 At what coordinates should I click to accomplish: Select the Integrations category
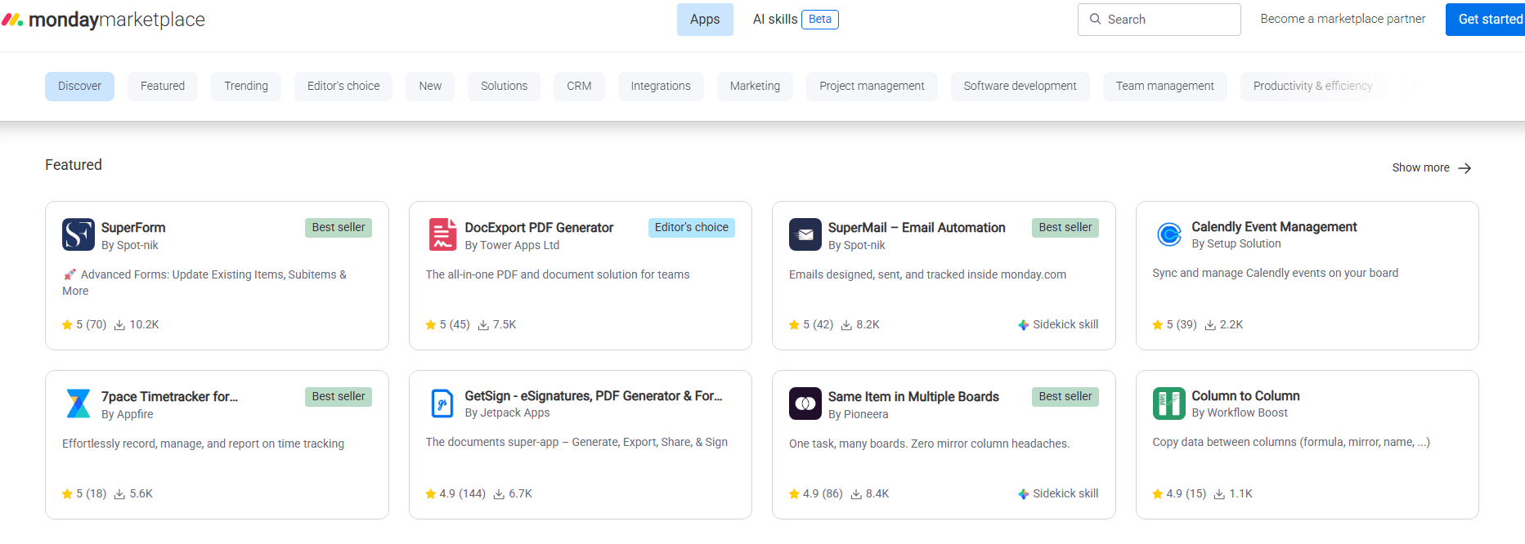(661, 87)
